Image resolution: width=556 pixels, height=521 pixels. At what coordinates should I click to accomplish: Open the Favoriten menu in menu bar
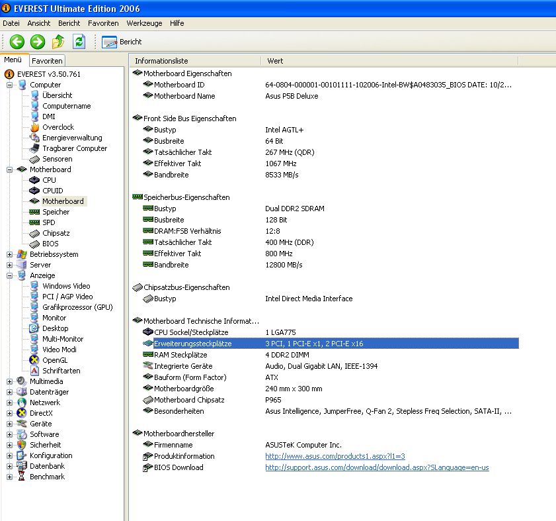point(103,23)
